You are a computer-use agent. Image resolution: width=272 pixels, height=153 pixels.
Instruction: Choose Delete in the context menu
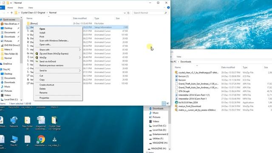pos(42,89)
